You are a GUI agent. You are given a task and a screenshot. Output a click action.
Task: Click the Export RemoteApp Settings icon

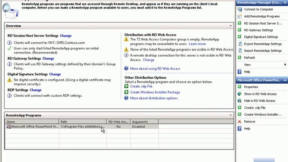click(x=240, y=44)
